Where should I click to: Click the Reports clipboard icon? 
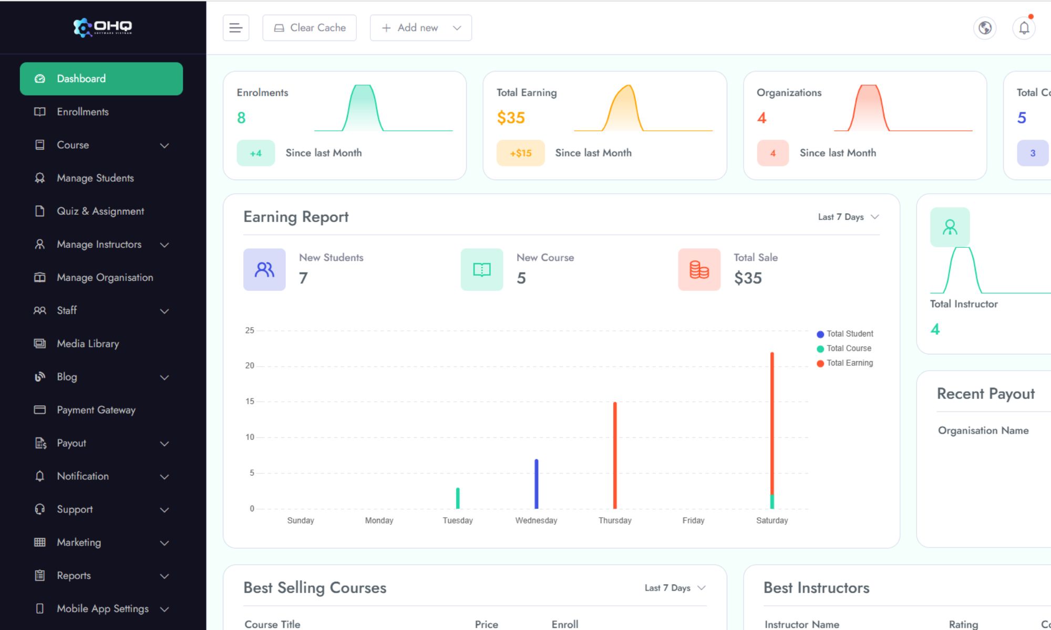click(x=40, y=575)
